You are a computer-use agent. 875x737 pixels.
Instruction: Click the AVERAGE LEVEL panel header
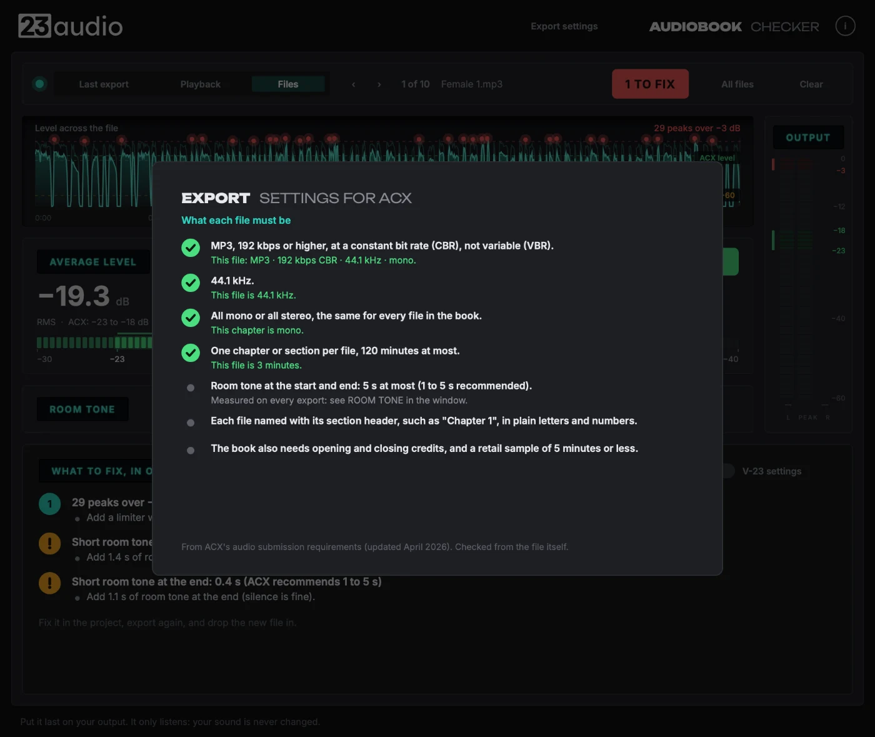(x=93, y=262)
